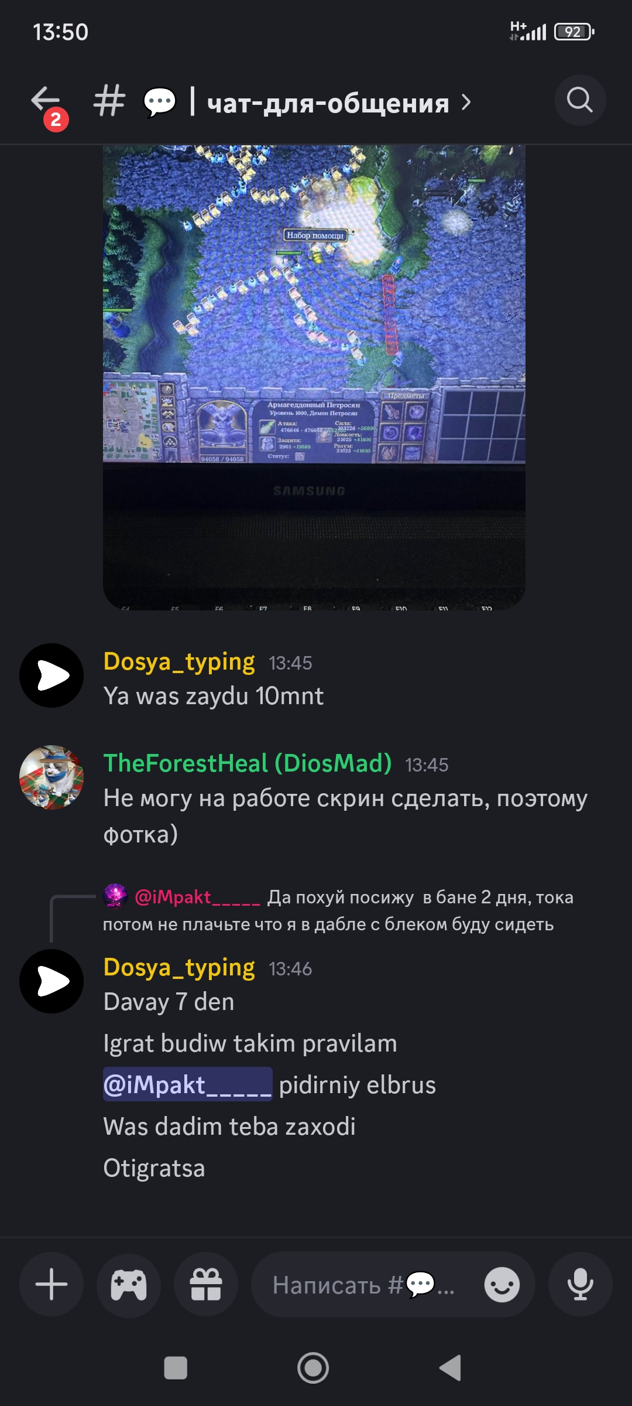Screen dimensions: 632x1406
Task: Open the channel search magnifier icon
Action: [580, 100]
